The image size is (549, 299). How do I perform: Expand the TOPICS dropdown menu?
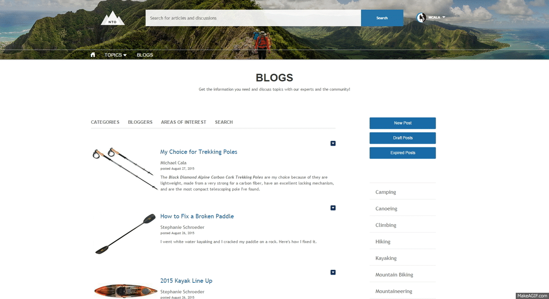tap(116, 55)
